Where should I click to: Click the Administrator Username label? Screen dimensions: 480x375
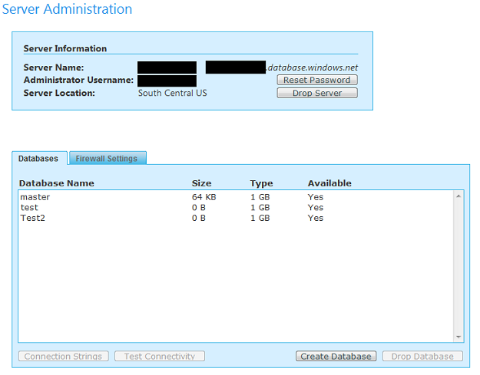click(x=78, y=80)
